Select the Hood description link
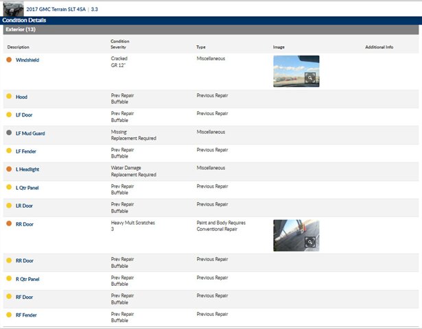This screenshot has width=422, height=329. click(x=21, y=97)
